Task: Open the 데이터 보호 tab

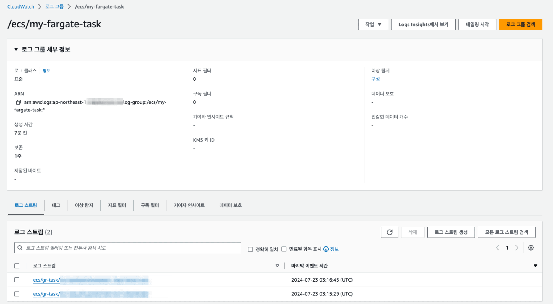Action: click(x=230, y=205)
